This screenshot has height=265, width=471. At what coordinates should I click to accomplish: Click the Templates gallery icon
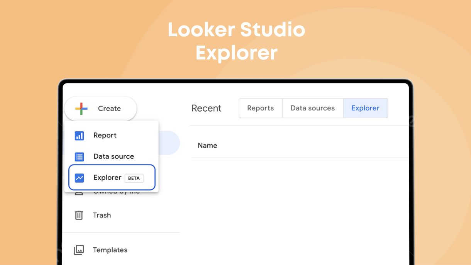tap(79, 250)
